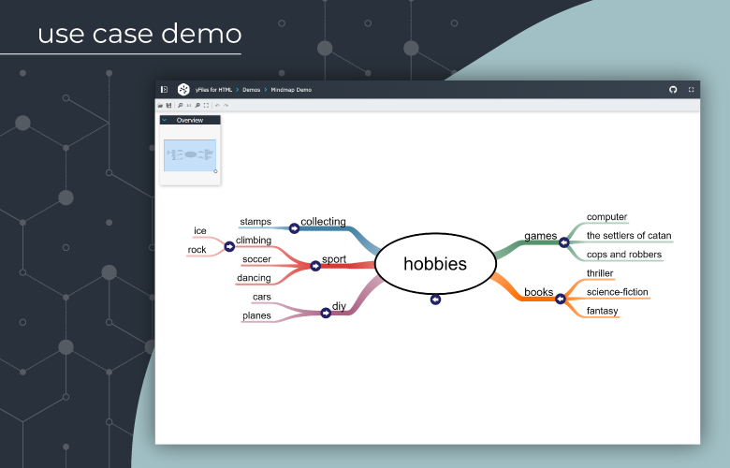The image size is (730, 468).
Task: Open the Mindmap Demo breadcrumb
Action: click(291, 90)
